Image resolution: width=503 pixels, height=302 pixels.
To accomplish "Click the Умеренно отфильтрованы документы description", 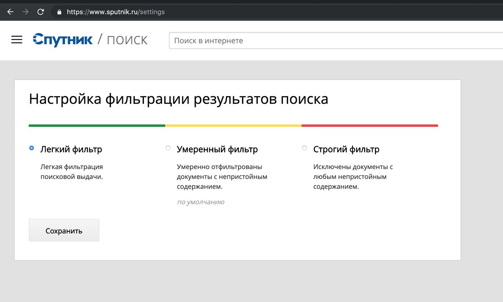I will coord(222,177).
